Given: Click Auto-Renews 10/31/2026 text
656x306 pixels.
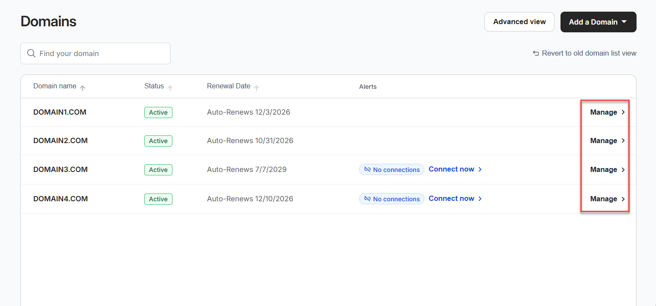Looking at the screenshot, I should (250, 141).
